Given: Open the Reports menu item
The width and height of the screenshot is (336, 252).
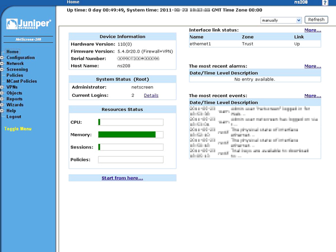Looking at the screenshot, I should coord(15,99).
